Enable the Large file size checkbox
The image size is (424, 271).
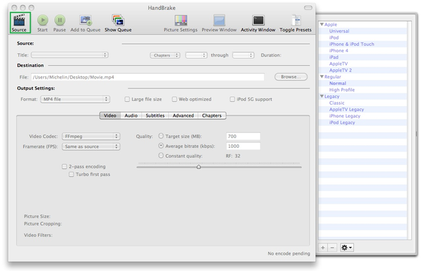pyautogui.click(x=127, y=99)
